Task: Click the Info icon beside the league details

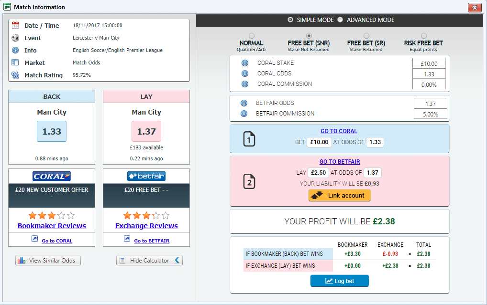Action: pos(15,50)
